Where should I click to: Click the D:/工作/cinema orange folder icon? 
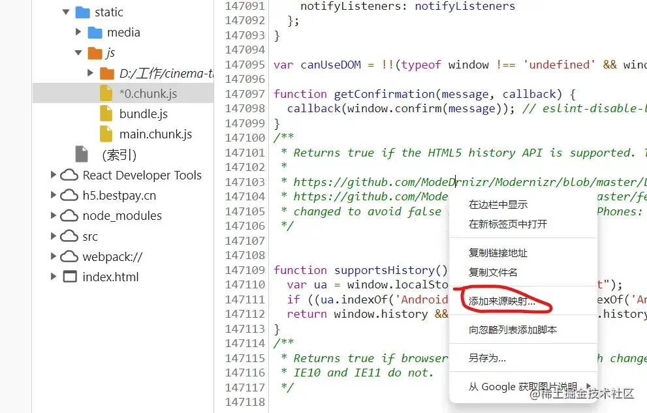tap(107, 73)
